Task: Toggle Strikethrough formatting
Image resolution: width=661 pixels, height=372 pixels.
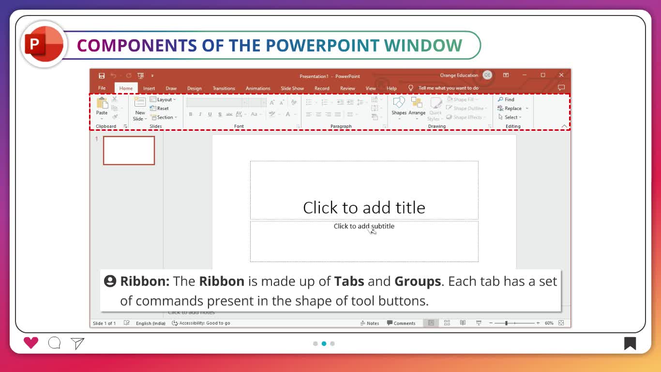Action: pos(229,114)
